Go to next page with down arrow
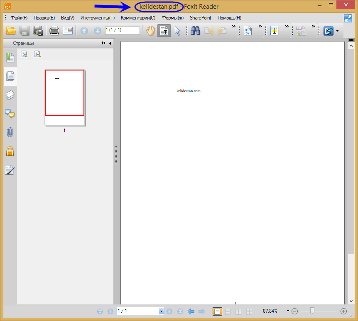 tap(98, 31)
